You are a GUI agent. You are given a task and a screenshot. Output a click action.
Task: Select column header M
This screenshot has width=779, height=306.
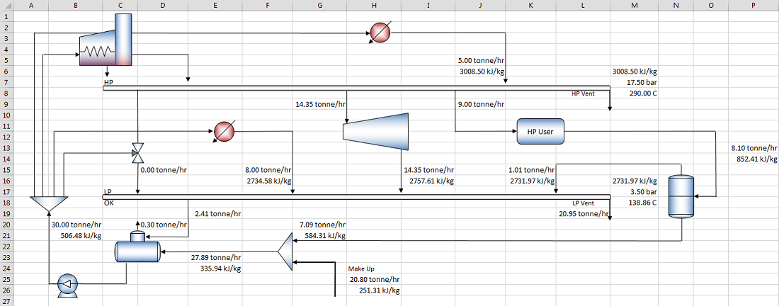pos(634,5)
